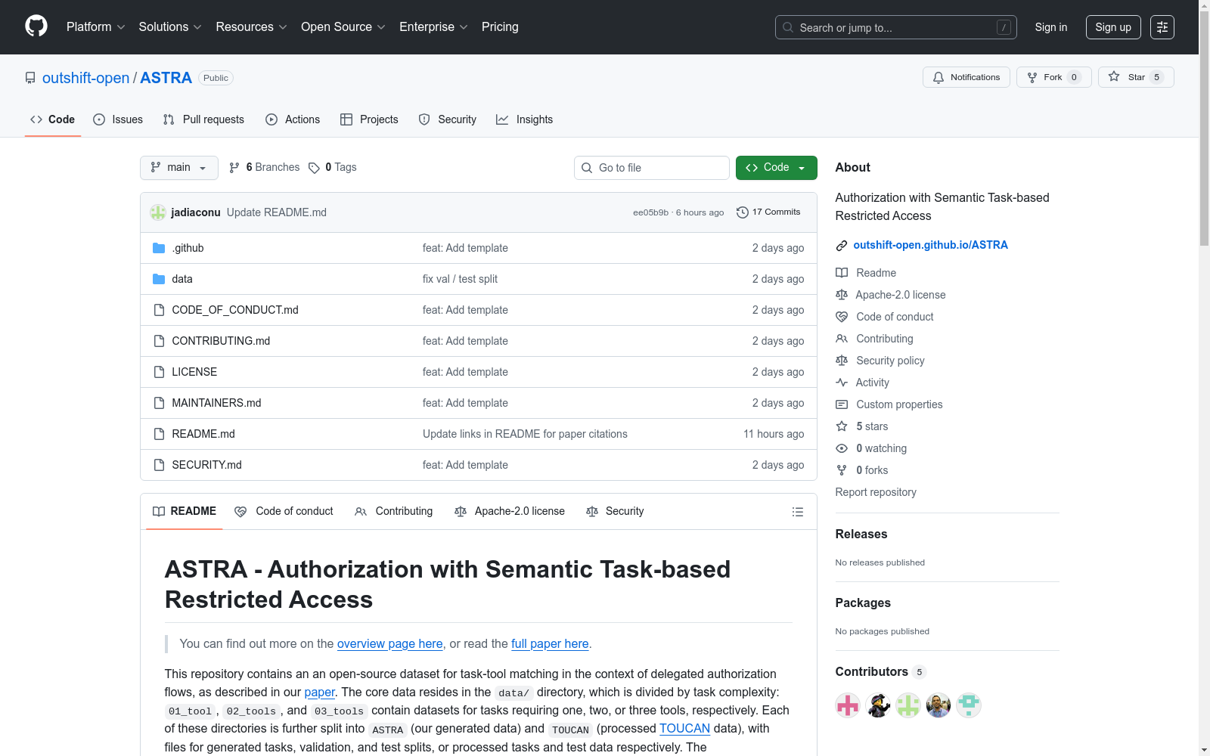
Task: Open the .github folder
Action: tap(188, 248)
